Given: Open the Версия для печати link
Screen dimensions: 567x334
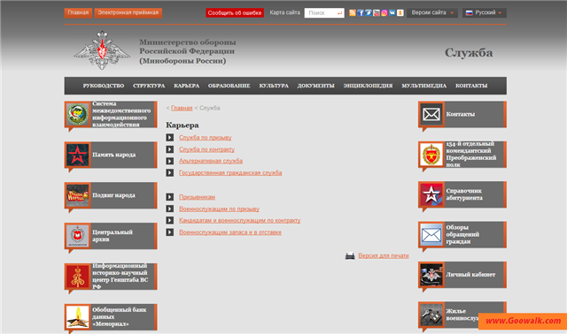Looking at the screenshot, I should click(384, 255).
